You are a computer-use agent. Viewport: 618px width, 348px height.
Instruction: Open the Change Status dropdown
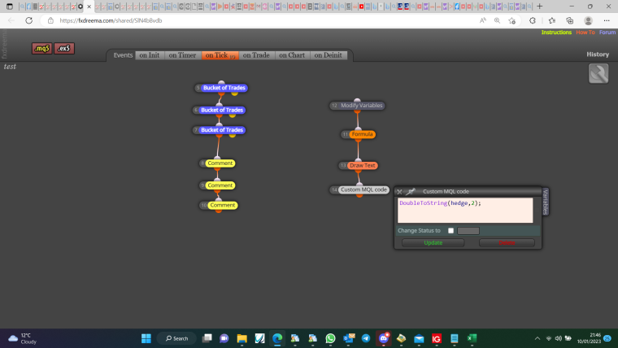(x=468, y=231)
